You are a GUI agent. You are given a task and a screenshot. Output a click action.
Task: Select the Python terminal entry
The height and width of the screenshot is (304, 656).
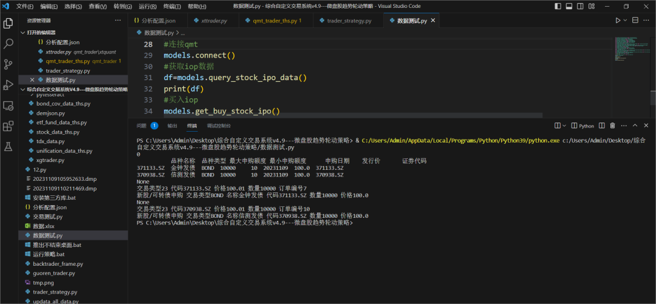click(x=583, y=126)
